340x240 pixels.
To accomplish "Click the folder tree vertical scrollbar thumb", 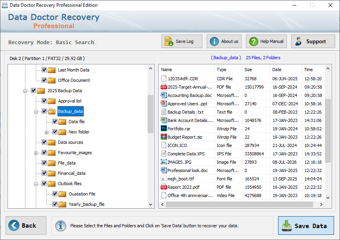I will click(150, 114).
